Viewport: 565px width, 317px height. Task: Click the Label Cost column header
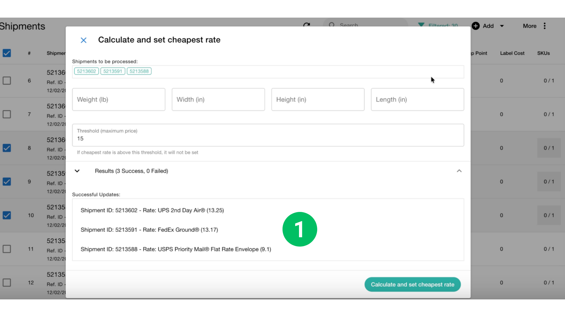(512, 53)
